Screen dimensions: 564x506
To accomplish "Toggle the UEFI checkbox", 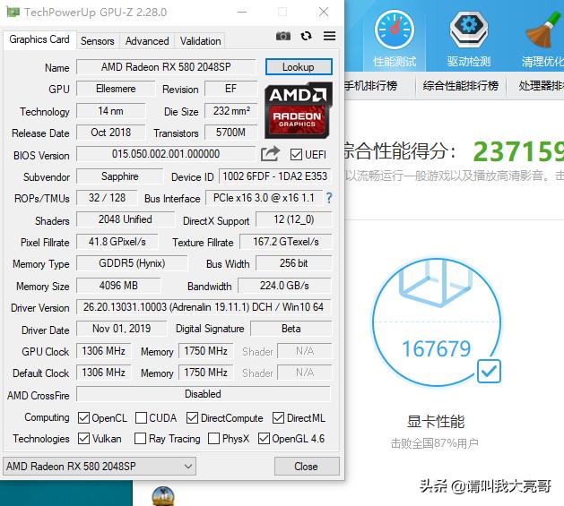I will tap(296, 155).
